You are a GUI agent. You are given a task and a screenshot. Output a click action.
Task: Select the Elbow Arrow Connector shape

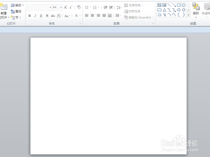(174, 10)
